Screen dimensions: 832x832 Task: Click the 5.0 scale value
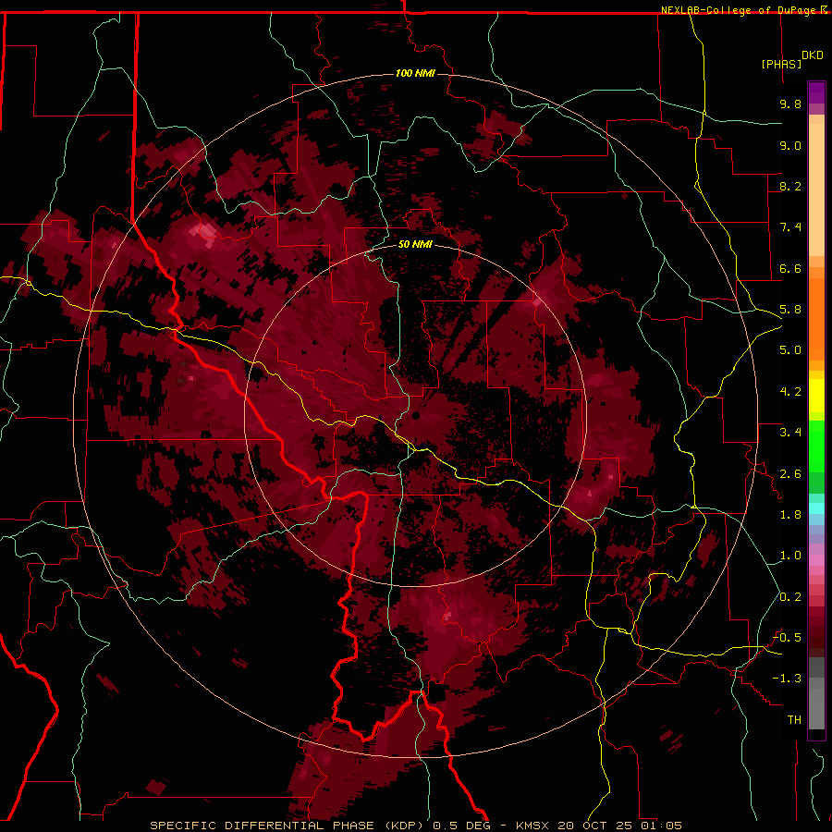(x=790, y=350)
